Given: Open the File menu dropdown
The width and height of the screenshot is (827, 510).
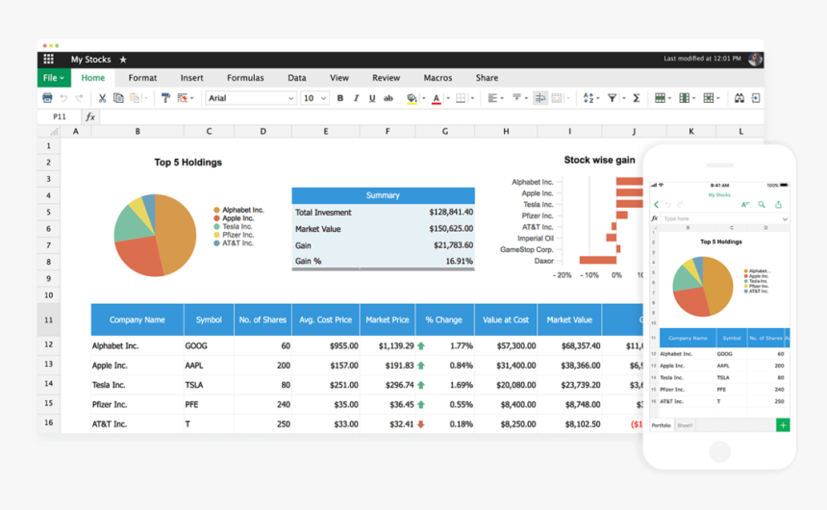Looking at the screenshot, I should pos(54,78).
